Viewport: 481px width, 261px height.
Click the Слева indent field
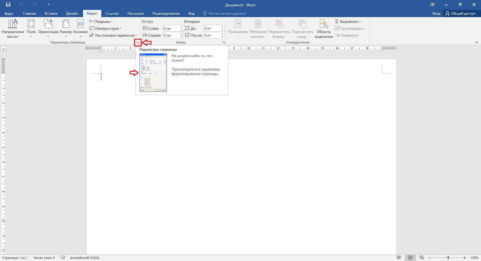point(171,28)
